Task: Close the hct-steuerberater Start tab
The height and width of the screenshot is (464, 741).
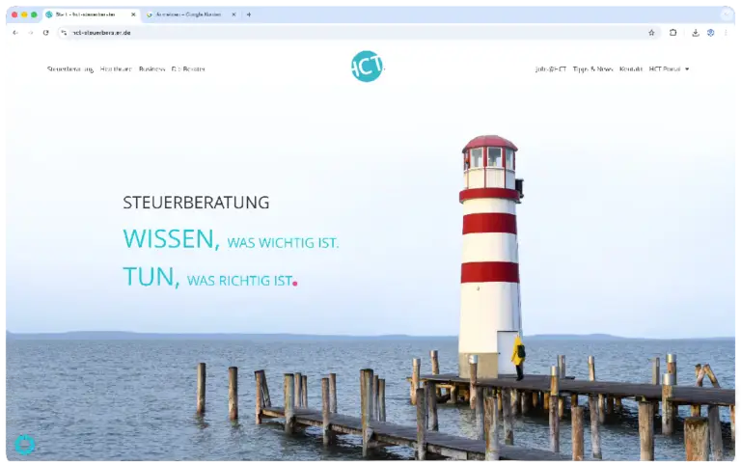Action: 133,14
